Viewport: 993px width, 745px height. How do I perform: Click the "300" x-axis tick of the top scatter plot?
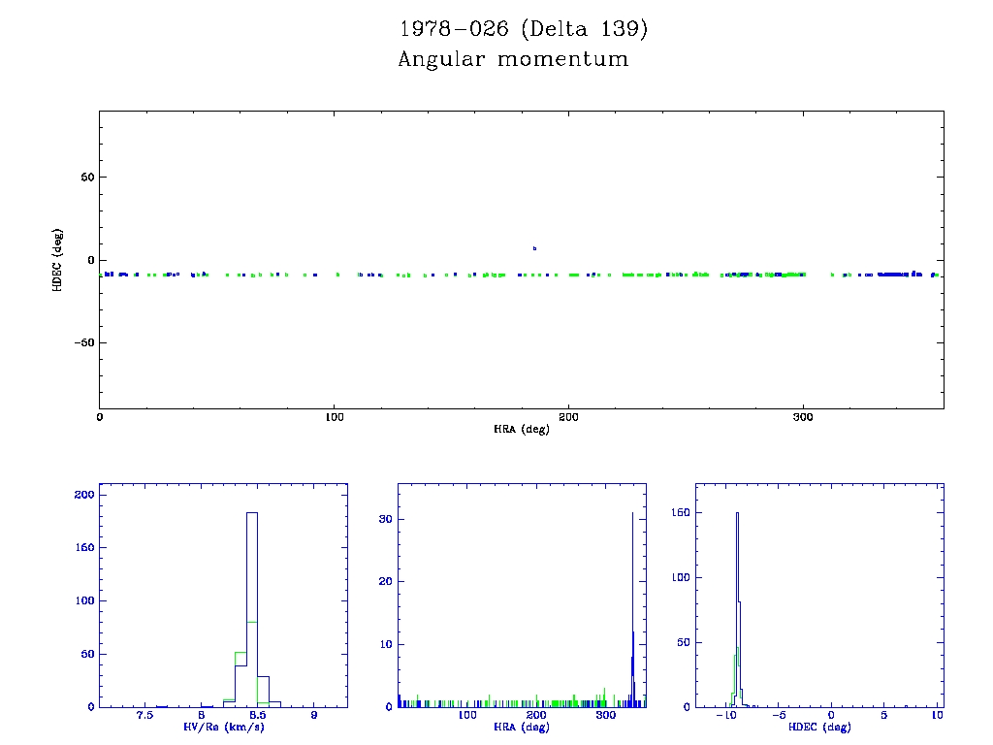click(x=803, y=417)
